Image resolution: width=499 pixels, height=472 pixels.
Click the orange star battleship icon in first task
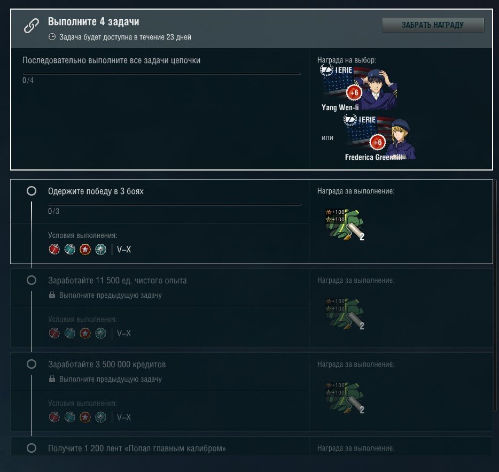coord(85,249)
